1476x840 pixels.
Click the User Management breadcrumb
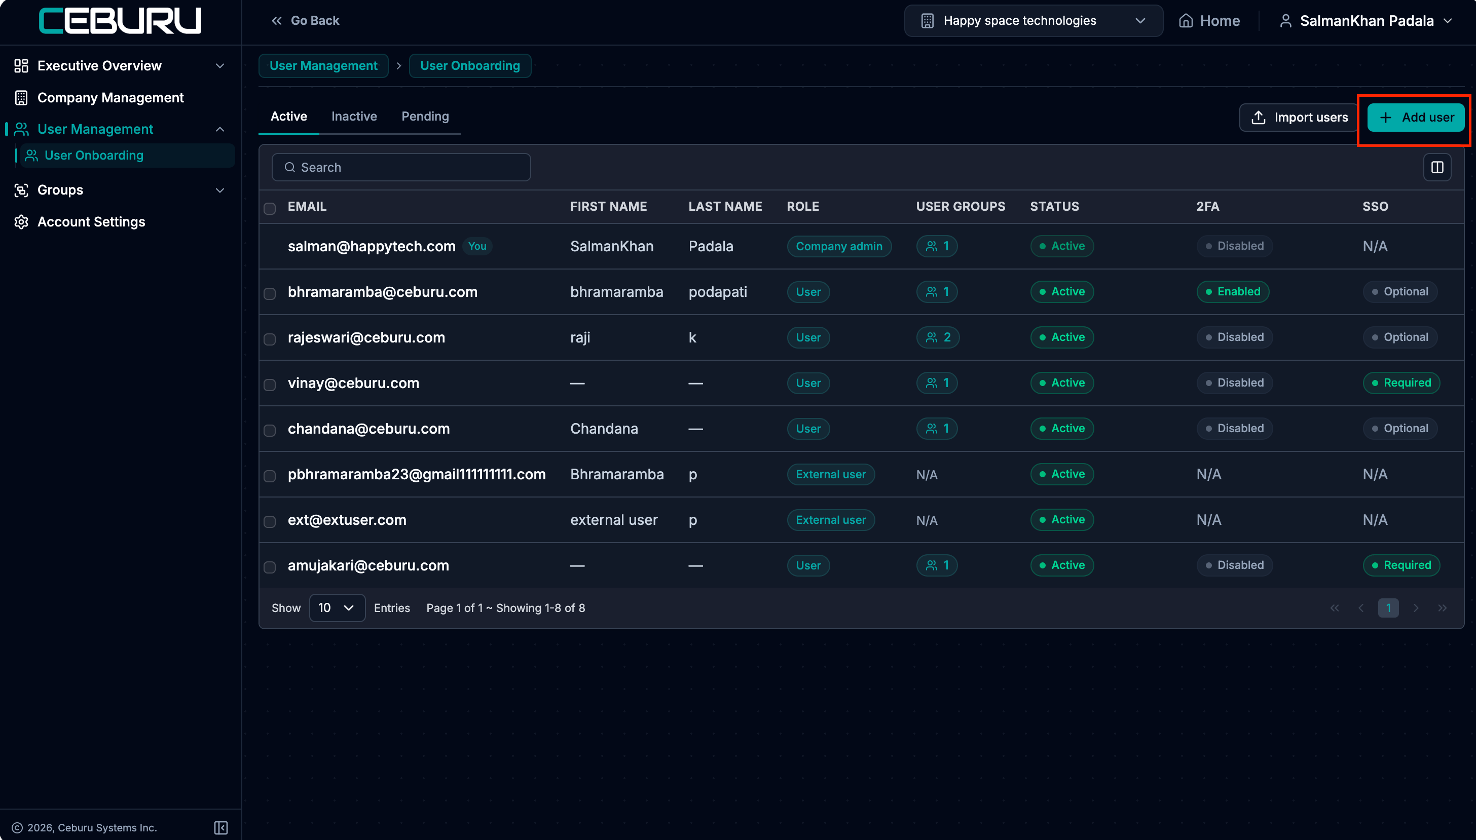(x=323, y=66)
